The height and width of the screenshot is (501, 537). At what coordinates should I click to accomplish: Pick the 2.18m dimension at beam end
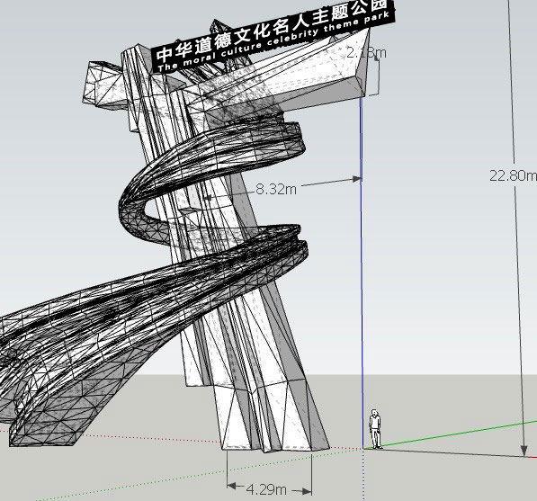[366, 53]
